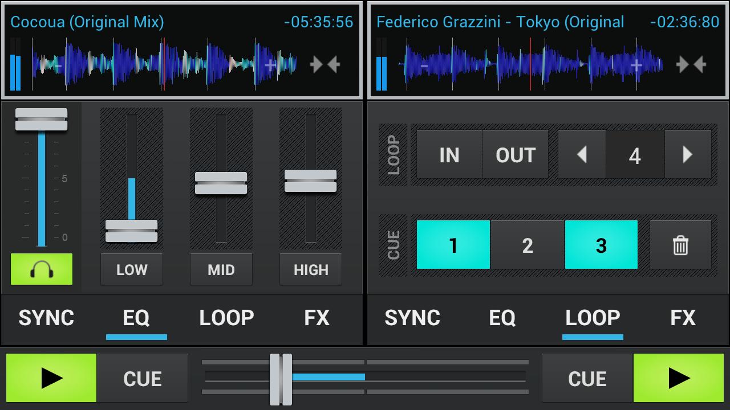Toggle headphone pre-listen on left deck

(42, 269)
